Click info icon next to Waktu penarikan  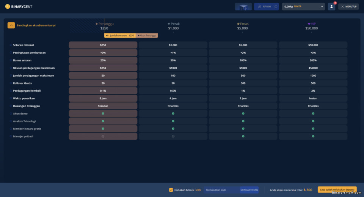11,98
